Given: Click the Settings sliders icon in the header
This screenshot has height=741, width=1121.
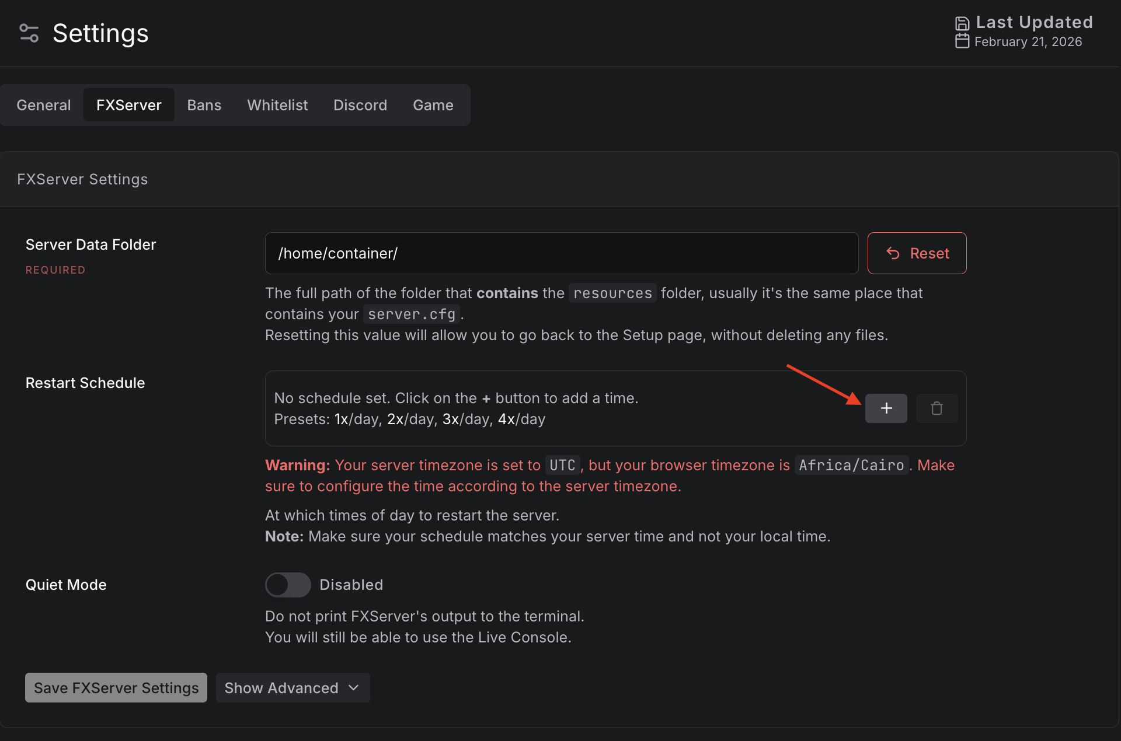Looking at the screenshot, I should (29, 33).
